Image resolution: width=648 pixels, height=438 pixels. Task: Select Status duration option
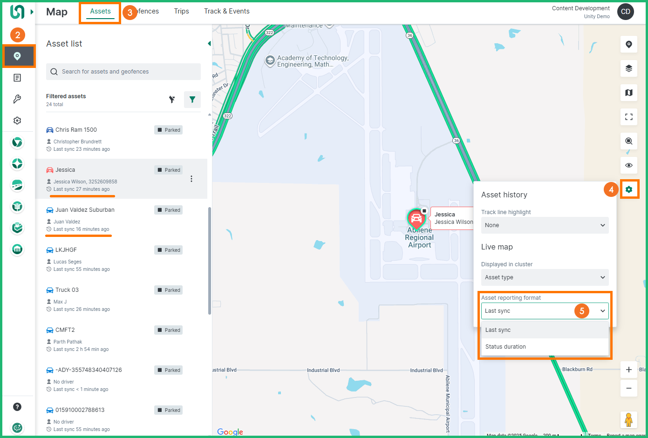point(505,347)
